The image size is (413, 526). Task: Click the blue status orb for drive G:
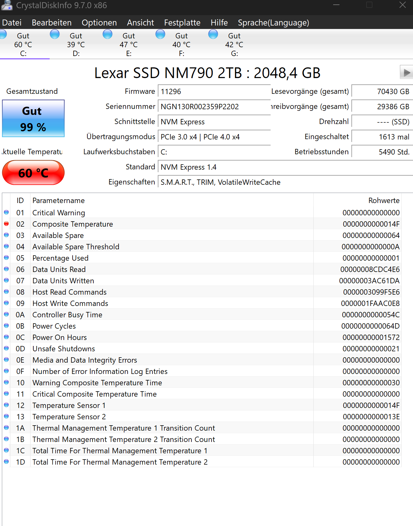point(213,34)
